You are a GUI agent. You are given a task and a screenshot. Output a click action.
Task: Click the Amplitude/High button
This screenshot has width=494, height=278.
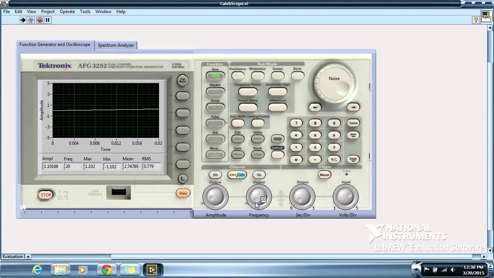click(x=277, y=92)
